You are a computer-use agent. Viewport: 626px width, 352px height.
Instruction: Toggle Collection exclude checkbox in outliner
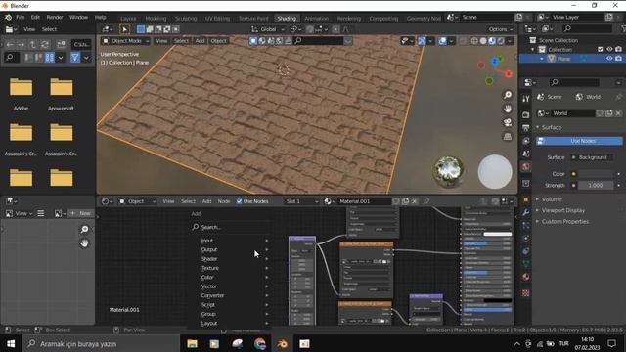coord(600,49)
